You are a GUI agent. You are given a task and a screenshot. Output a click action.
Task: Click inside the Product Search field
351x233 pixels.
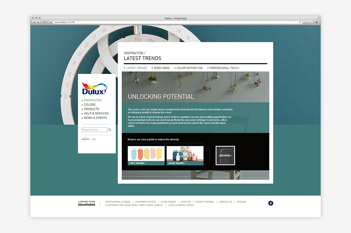pos(94,129)
